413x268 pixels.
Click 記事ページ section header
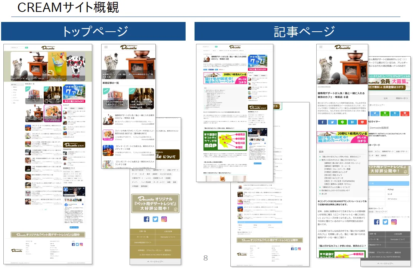pyautogui.click(x=302, y=31)
